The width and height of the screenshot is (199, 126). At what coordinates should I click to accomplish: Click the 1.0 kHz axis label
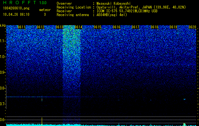[3, 57]
